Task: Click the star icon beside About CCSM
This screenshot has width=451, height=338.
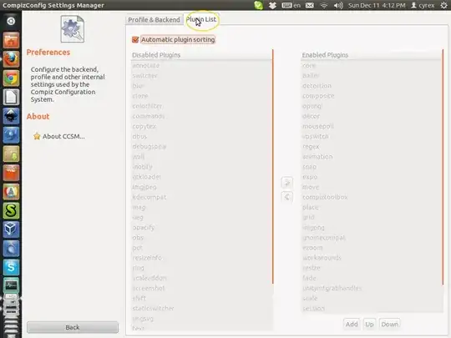Action: coord(37,136)
